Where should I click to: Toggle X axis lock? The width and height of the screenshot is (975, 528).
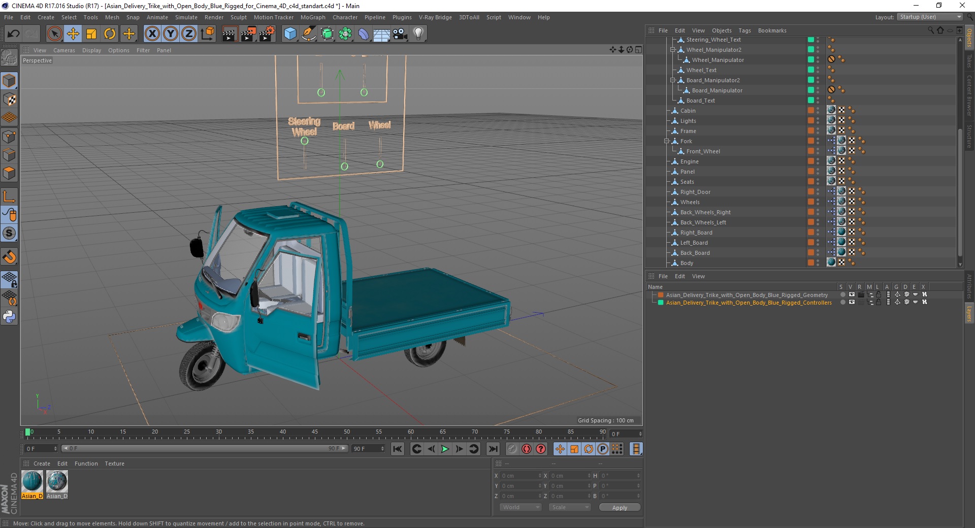pyautogui.click(x=152, y=34)
